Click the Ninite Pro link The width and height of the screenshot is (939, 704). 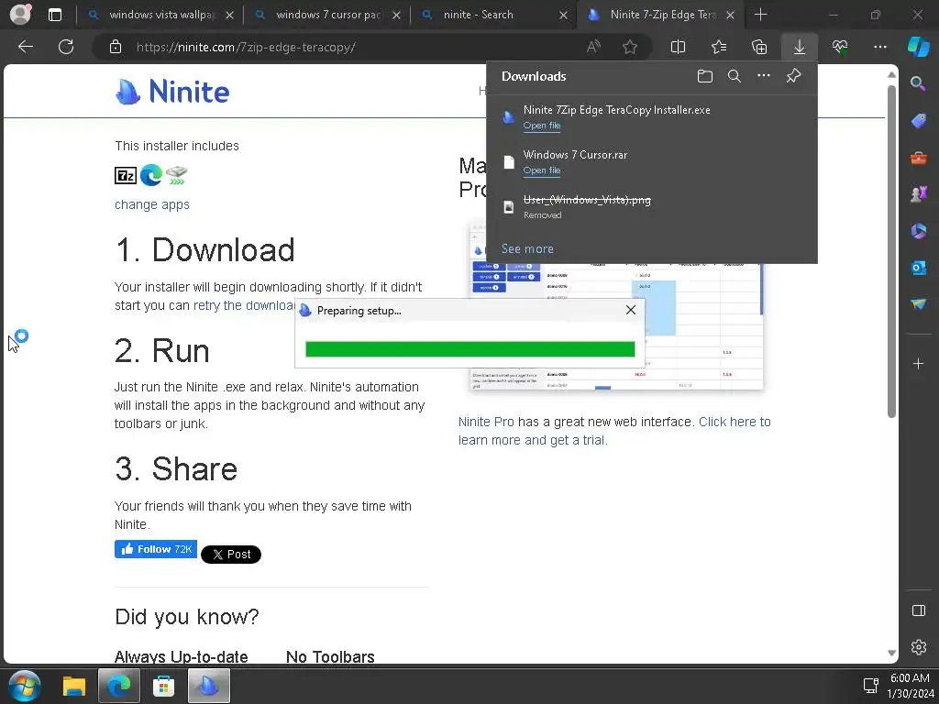486,422
